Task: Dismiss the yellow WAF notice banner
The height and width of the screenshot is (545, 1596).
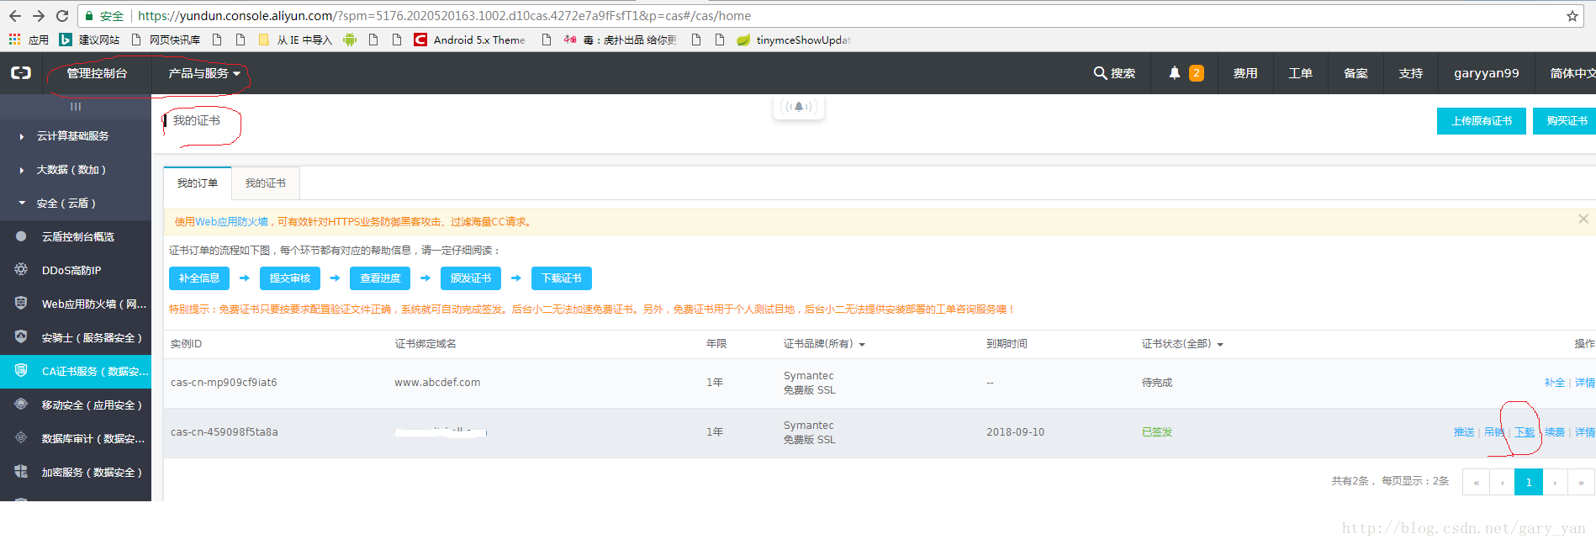Action: (1583, 219)
